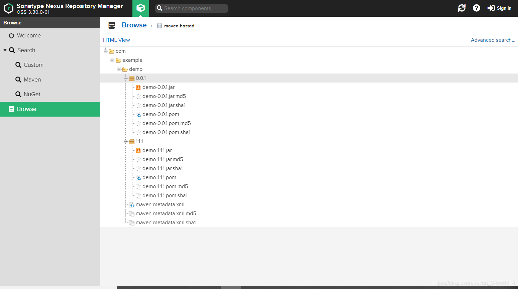Collapse the 1.1.1 version node
Screen dimensions: 518x289
126,141
